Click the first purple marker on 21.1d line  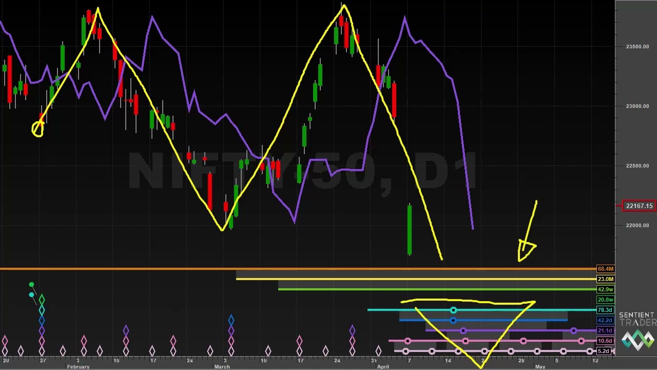(x=463, y=330)
